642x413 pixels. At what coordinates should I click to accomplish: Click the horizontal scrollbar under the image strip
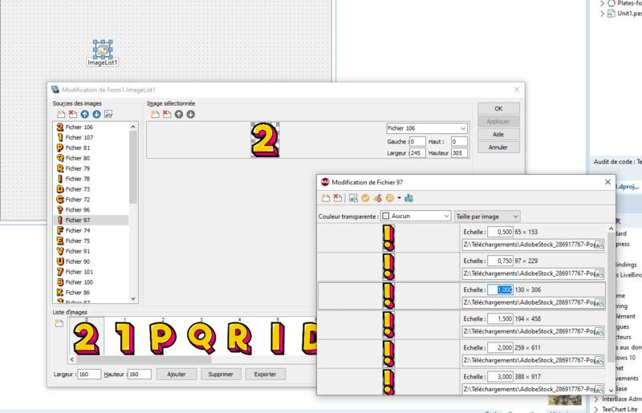click(x=144, y=360)
